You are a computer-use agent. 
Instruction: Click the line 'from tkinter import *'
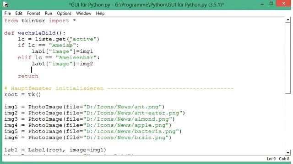tap(40, 20)
